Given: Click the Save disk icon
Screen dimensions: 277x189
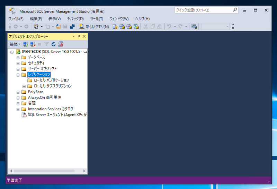Looking at the screenshot, I should pyautogui.click(x=65, y=27).
